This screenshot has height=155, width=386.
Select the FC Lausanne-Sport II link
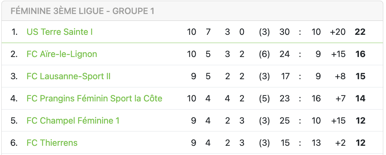(69, 76)
